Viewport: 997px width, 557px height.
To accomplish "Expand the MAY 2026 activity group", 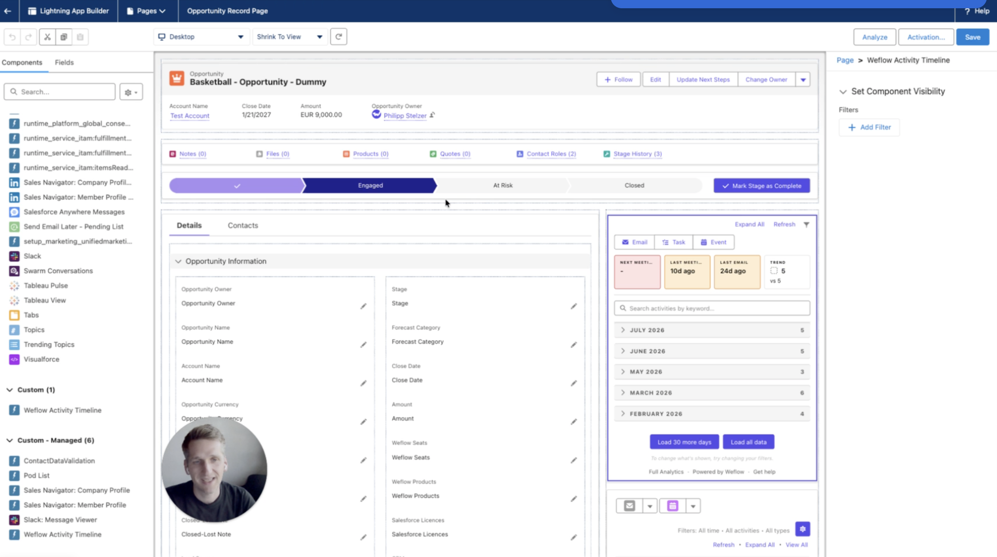I will pyautogui.click(x=712, y=371).
